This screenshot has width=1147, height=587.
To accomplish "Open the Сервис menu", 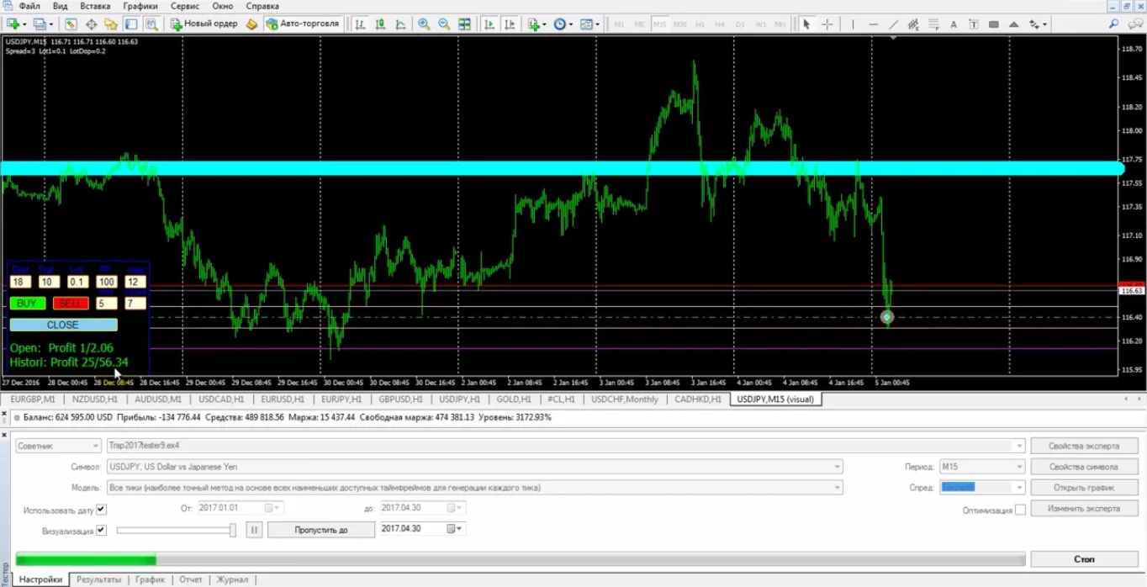I will (x=185, y=6).
